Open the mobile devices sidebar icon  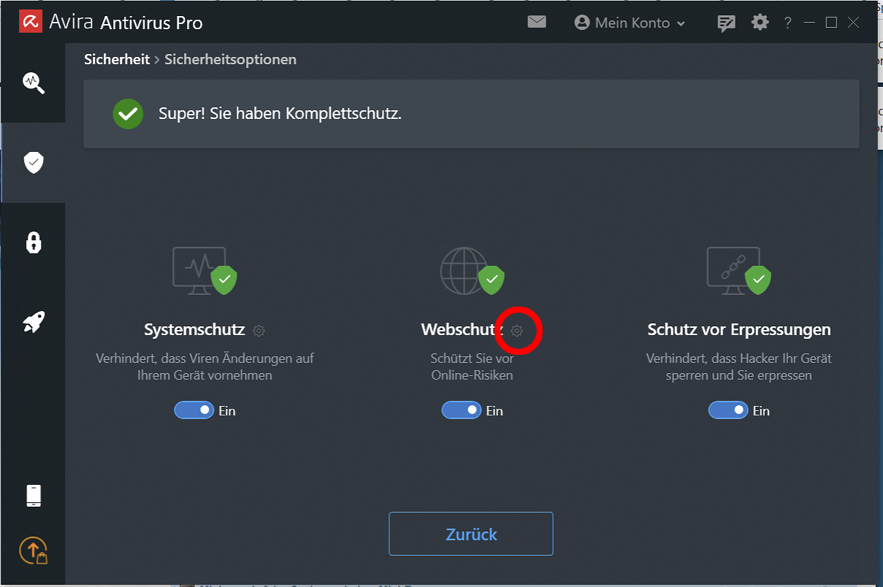(34, 496)
